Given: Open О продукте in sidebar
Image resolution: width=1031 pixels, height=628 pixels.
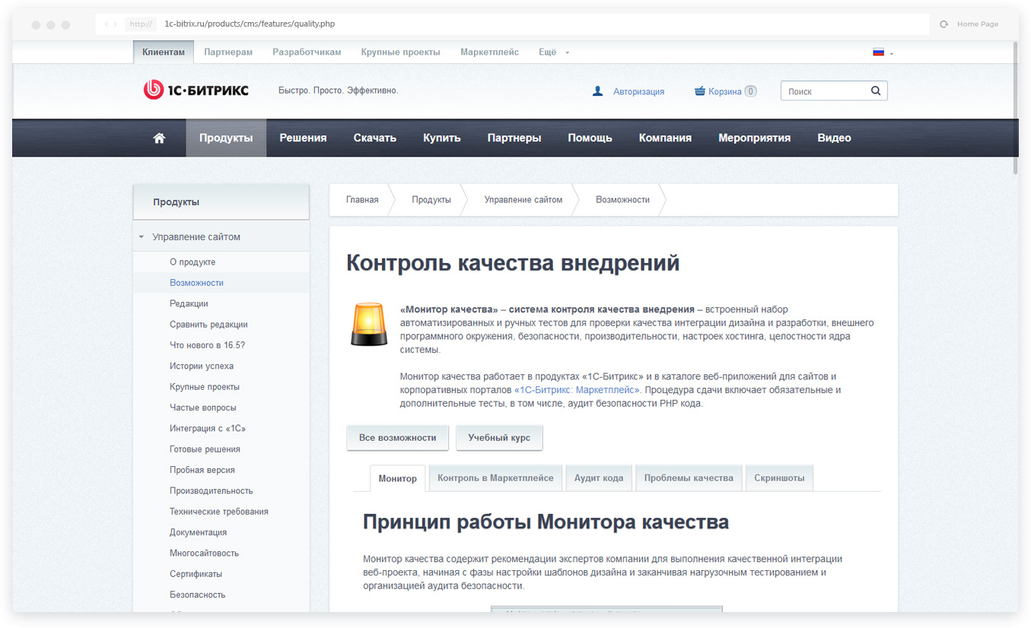Looking at the screenshot, I should pos(193,262).
